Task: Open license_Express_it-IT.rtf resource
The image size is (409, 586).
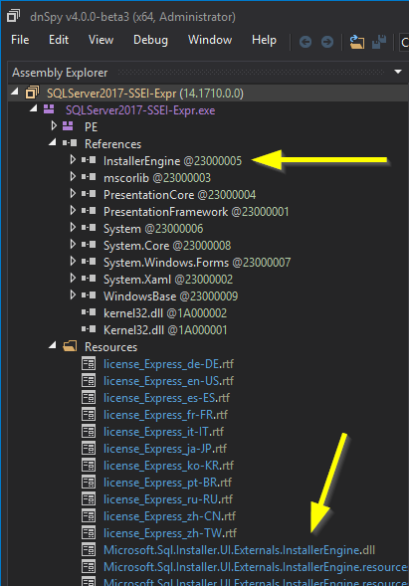Action: pos(164,432)
